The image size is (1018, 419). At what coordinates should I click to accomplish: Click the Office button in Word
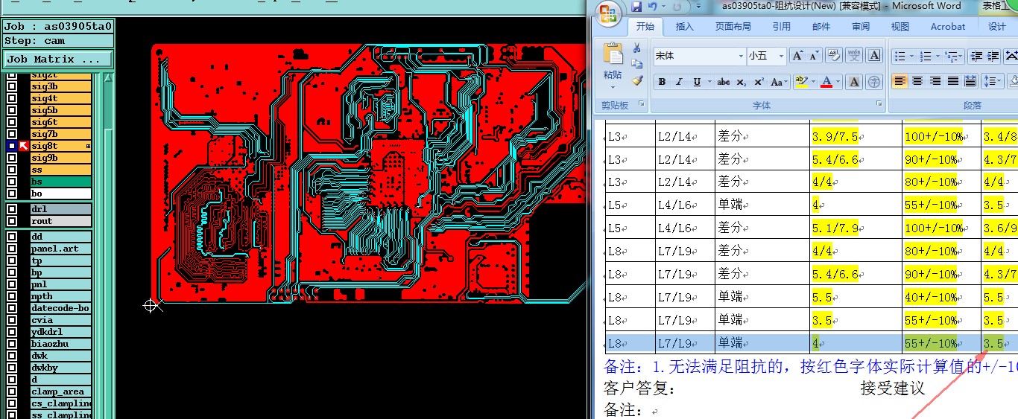click(x=609, y=13)
